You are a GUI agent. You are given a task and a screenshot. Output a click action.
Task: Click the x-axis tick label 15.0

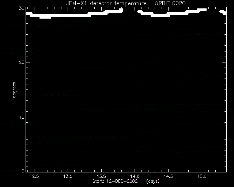pyautogui.click(x=202, y=176)
